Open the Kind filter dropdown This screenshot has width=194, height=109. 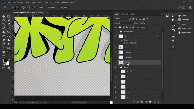click(121, 19)
